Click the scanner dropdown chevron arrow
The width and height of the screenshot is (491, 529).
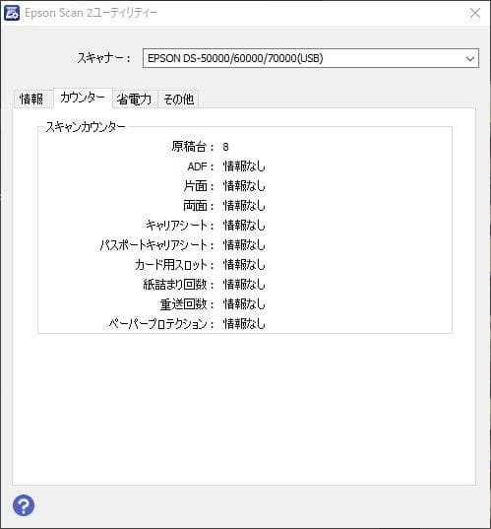click(469, 59)
